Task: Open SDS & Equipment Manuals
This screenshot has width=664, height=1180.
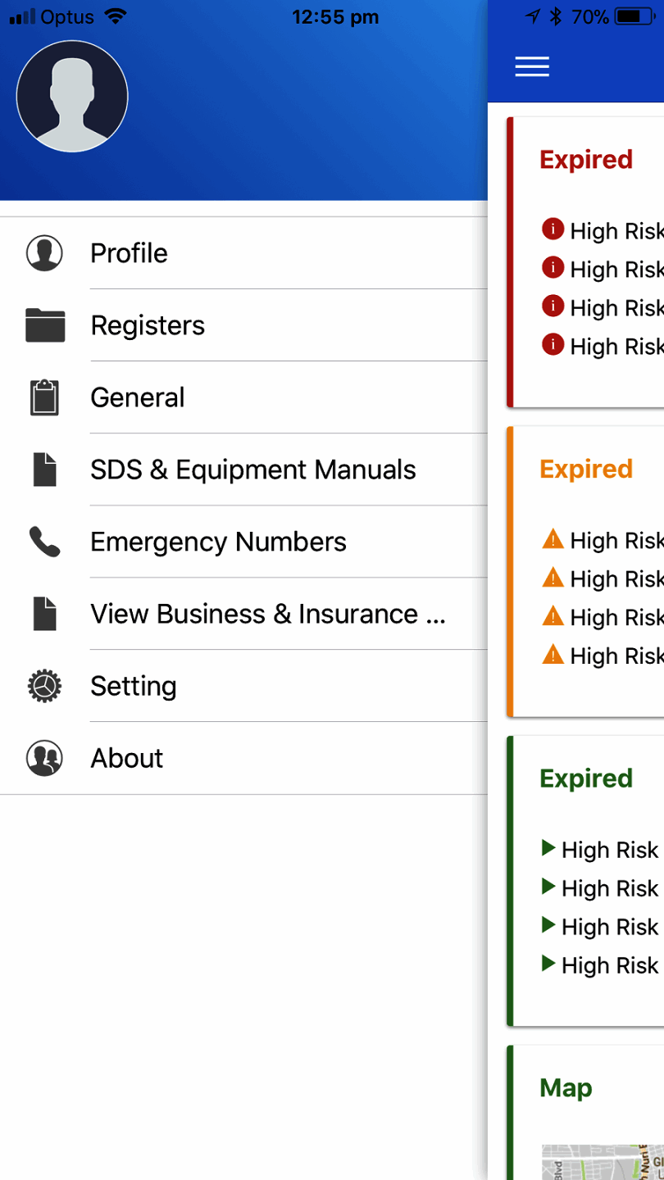Action: tap(253, 470)
